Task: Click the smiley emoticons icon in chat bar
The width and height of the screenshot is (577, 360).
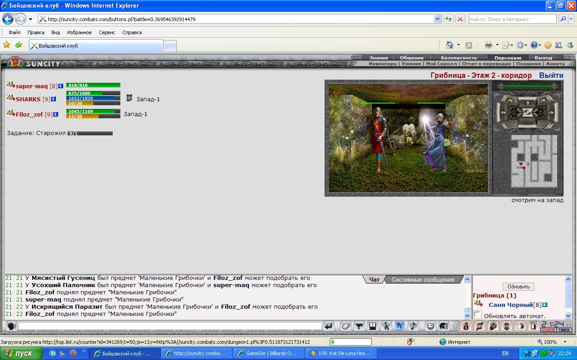Action: pos(430,326)
